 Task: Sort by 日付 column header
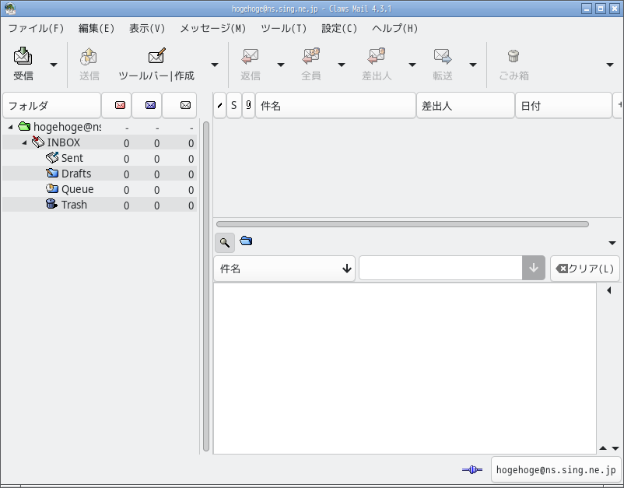point(563,106)
